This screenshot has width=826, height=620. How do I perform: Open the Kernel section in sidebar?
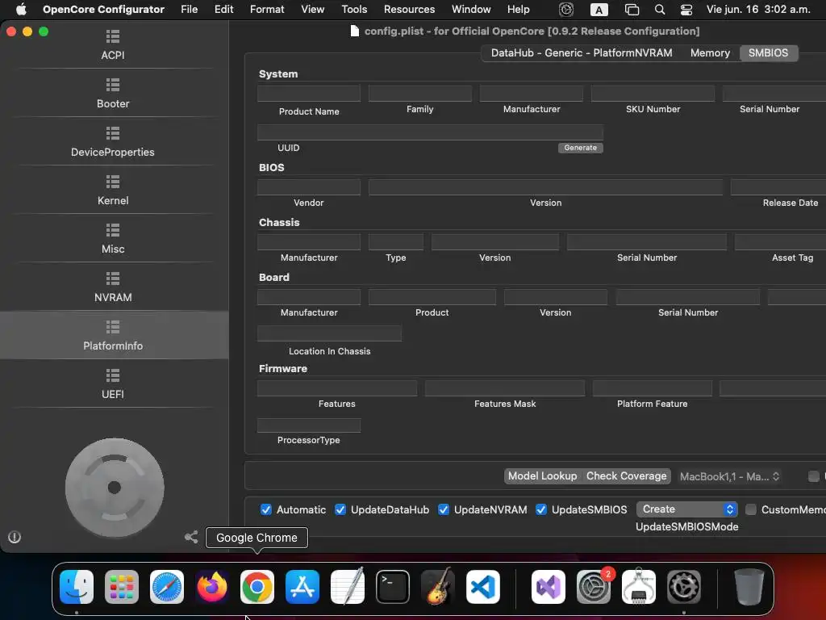pyautogui.click(x=113, y=191)
